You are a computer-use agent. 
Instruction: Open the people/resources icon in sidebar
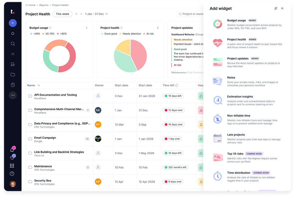tap(13, 64)
